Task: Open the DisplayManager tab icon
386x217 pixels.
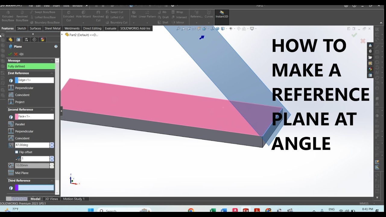Action: click(43, 39)
